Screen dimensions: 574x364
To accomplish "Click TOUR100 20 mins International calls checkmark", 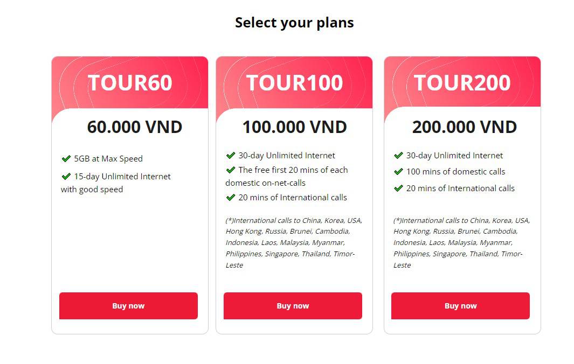I will (x=231, y=197).
